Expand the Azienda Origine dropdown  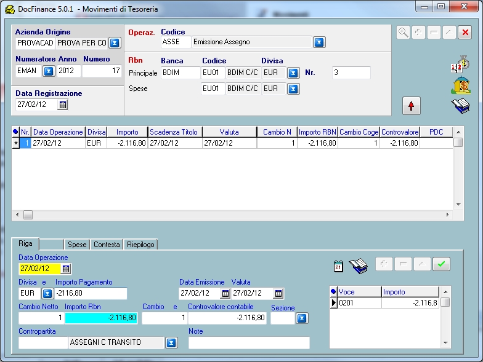point(115,43)
